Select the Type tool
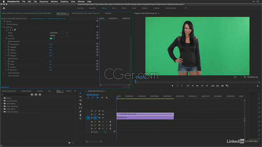 tap(80, 119)
